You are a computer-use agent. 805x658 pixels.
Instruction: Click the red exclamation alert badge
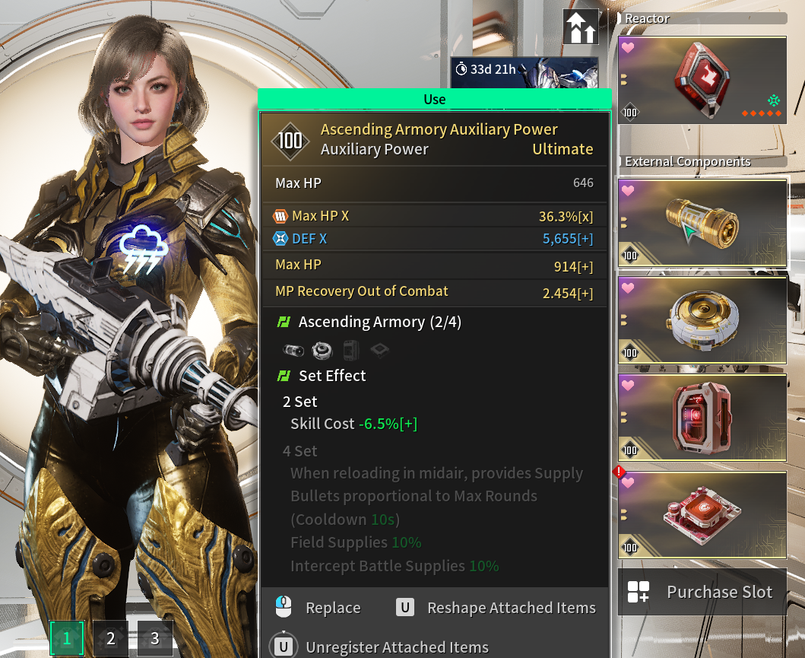pyautogui.click(x=619, y=471)
